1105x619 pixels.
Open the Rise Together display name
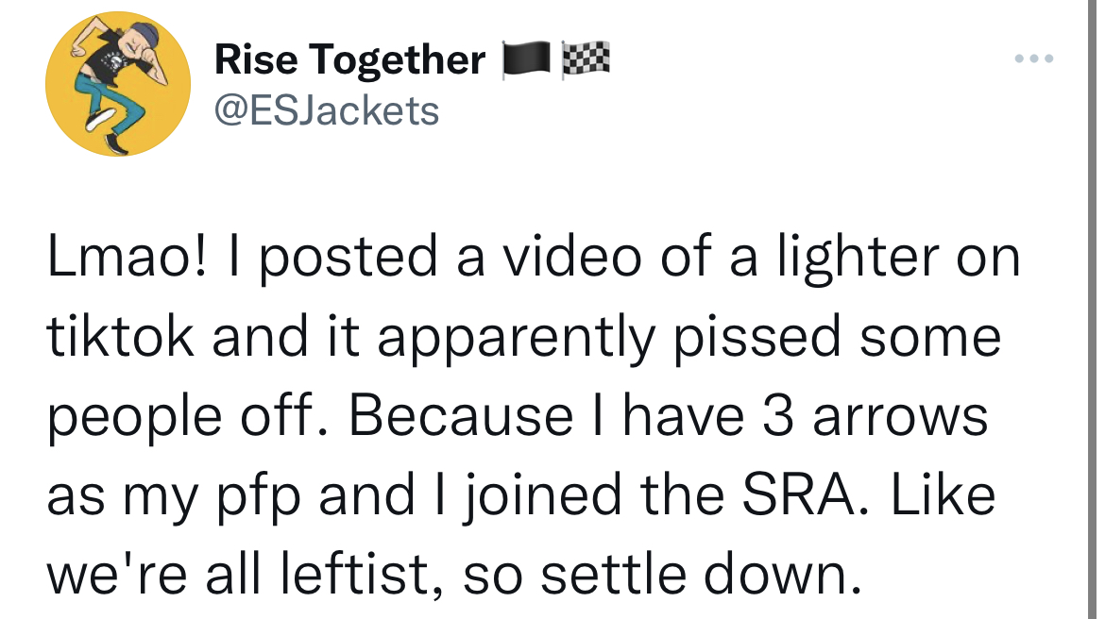[349, 60]
